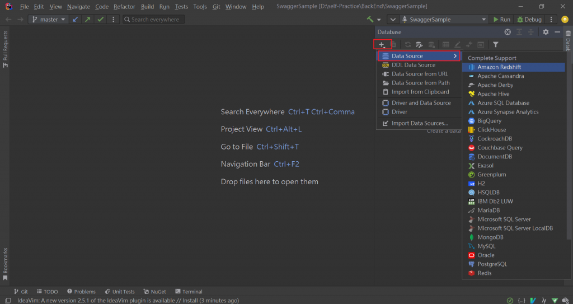Open the Pull Requests side tab

pyautogui.click(x=5, y=49)
